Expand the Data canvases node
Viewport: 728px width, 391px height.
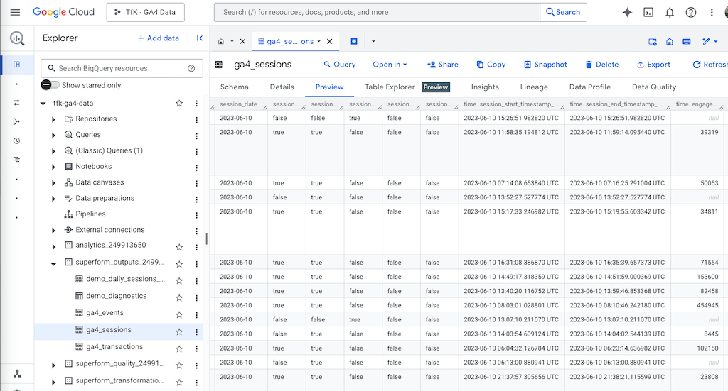coord(53,183)
